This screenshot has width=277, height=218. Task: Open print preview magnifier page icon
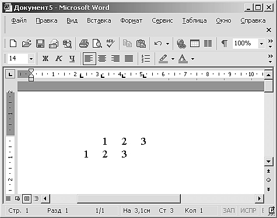pyautogui.click(x=97, y=44)
